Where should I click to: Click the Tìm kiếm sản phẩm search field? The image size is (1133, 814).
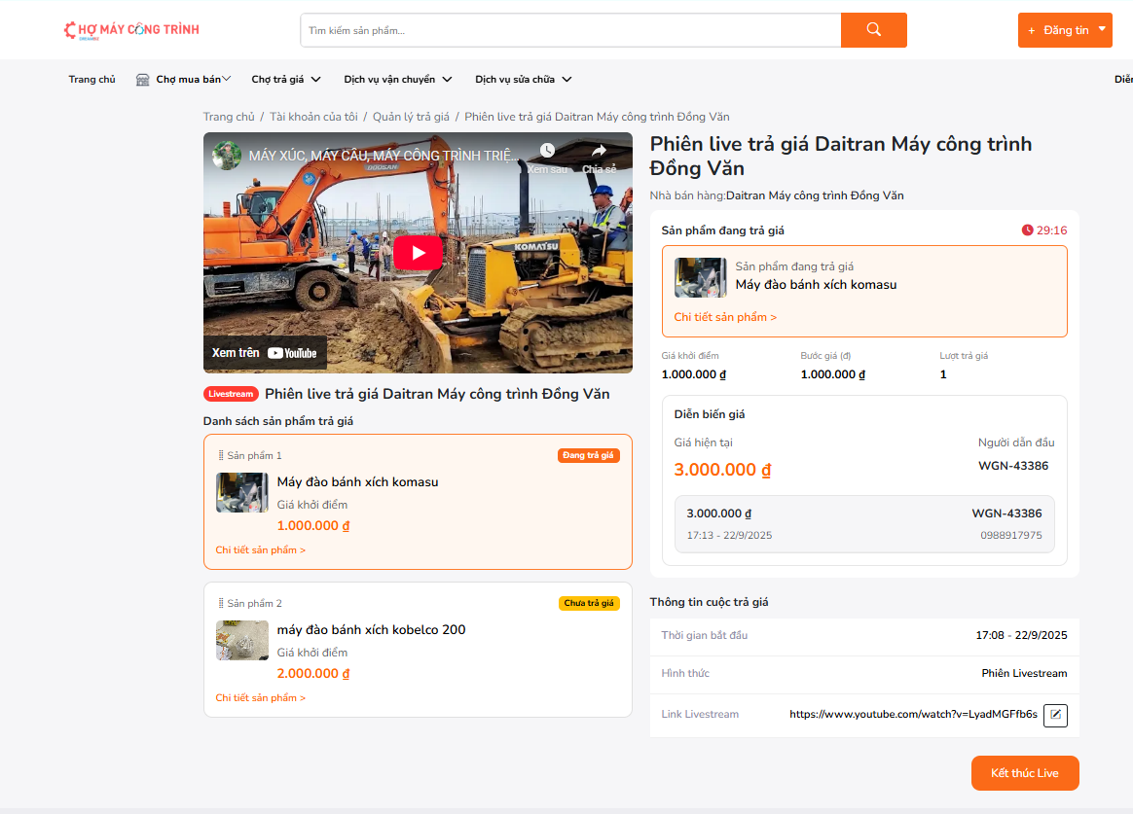pyautogui.click(x=569, y=30)
